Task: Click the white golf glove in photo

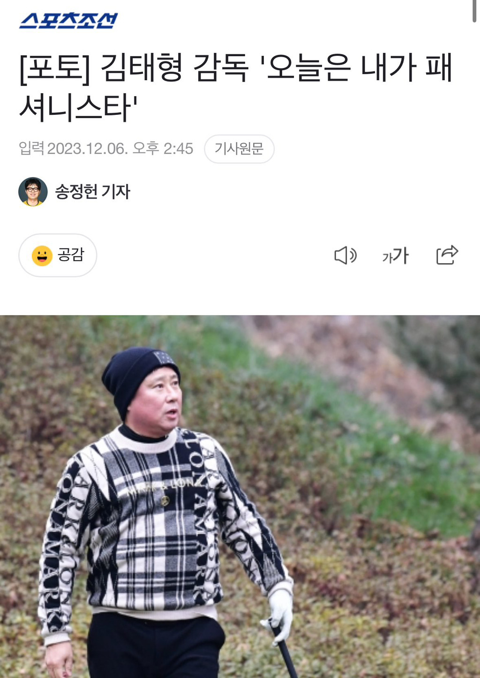Action: pos(280,612)
